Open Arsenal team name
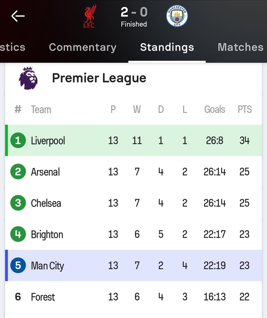 [x=46, y=172]
